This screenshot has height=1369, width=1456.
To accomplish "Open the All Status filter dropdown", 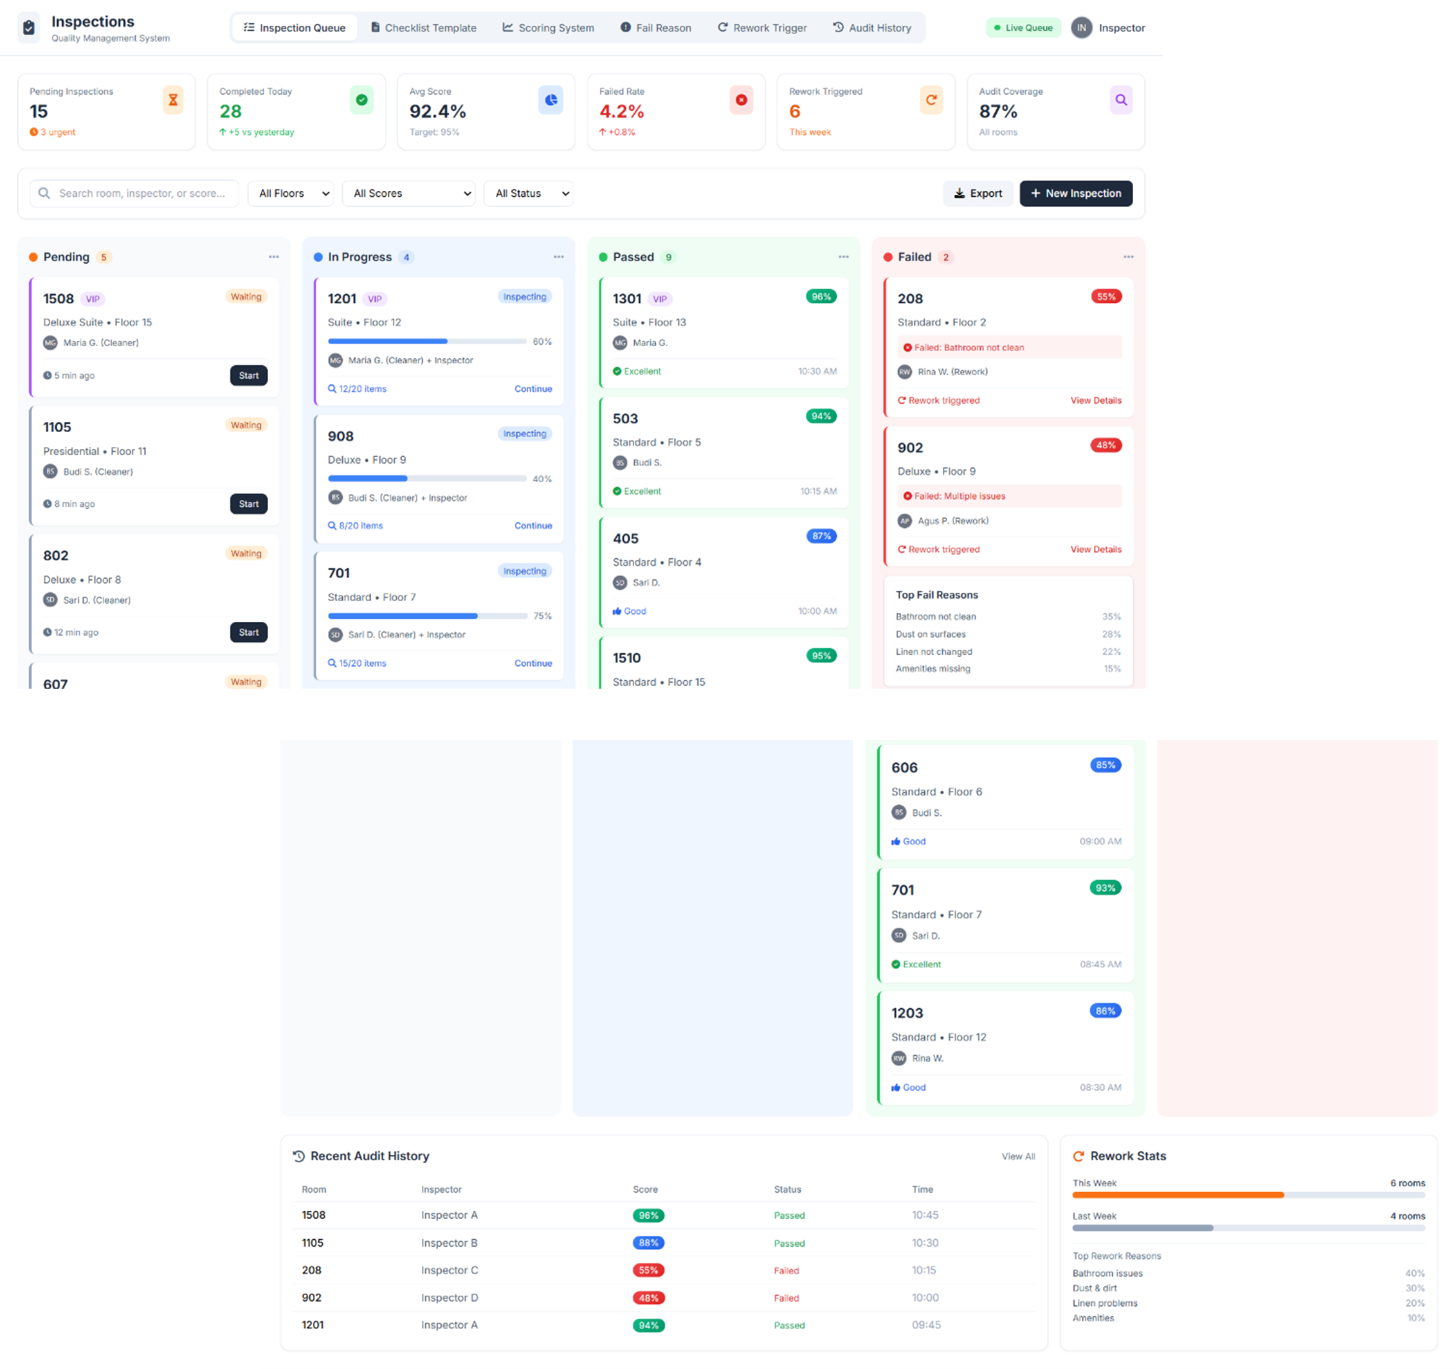I will coord(529,194).
